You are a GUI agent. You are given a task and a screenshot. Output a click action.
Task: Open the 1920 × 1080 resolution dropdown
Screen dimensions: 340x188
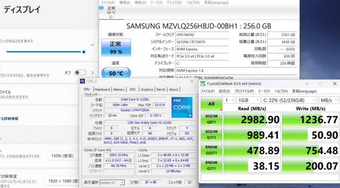[63, 181]
